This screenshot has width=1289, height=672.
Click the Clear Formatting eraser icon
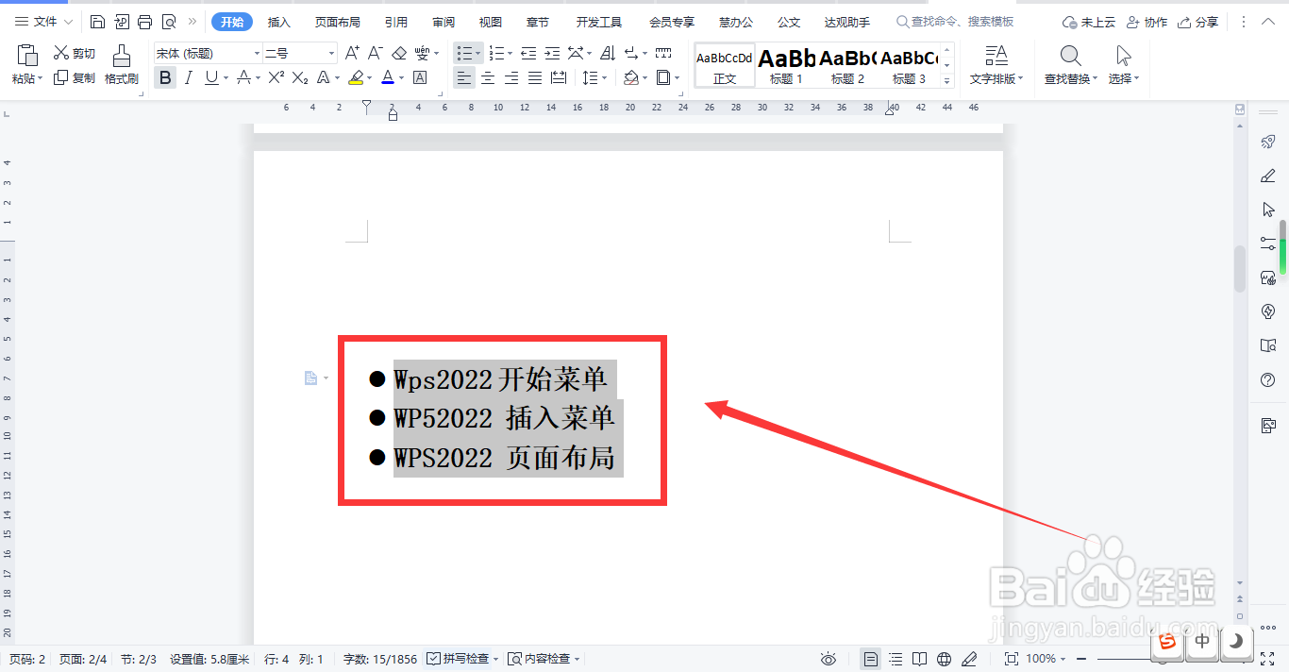(399, 53)
